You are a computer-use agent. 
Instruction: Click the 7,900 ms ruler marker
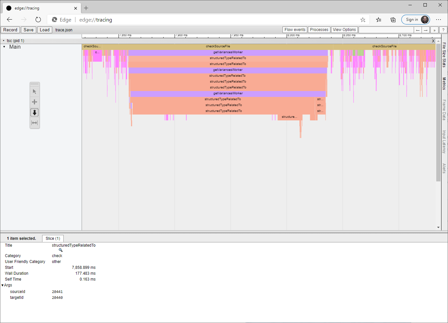click(x=181, y=35)
